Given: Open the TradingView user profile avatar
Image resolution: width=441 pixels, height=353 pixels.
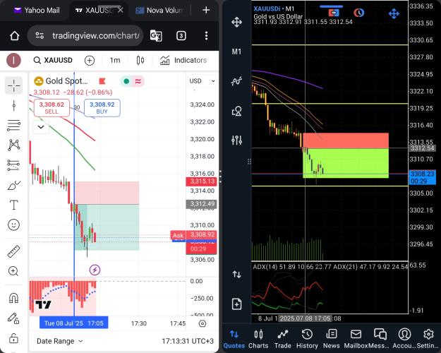Looking at the screenshot, I should [13, 60].
